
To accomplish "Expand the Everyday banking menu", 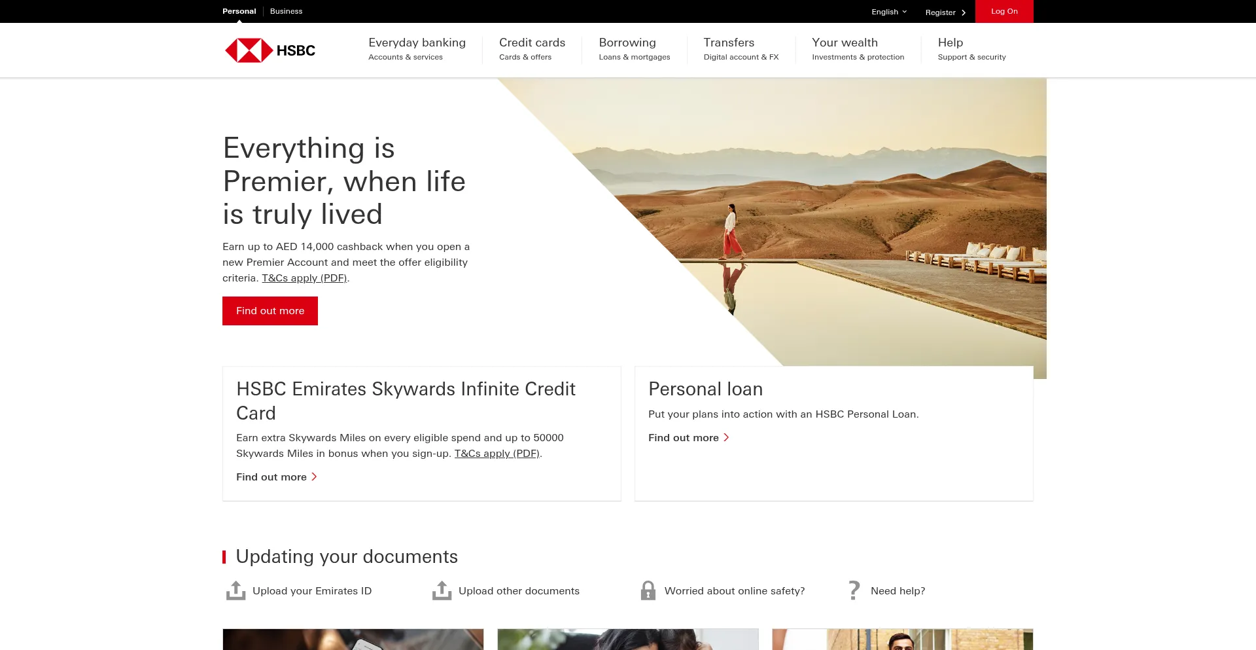I will [417, 49].
